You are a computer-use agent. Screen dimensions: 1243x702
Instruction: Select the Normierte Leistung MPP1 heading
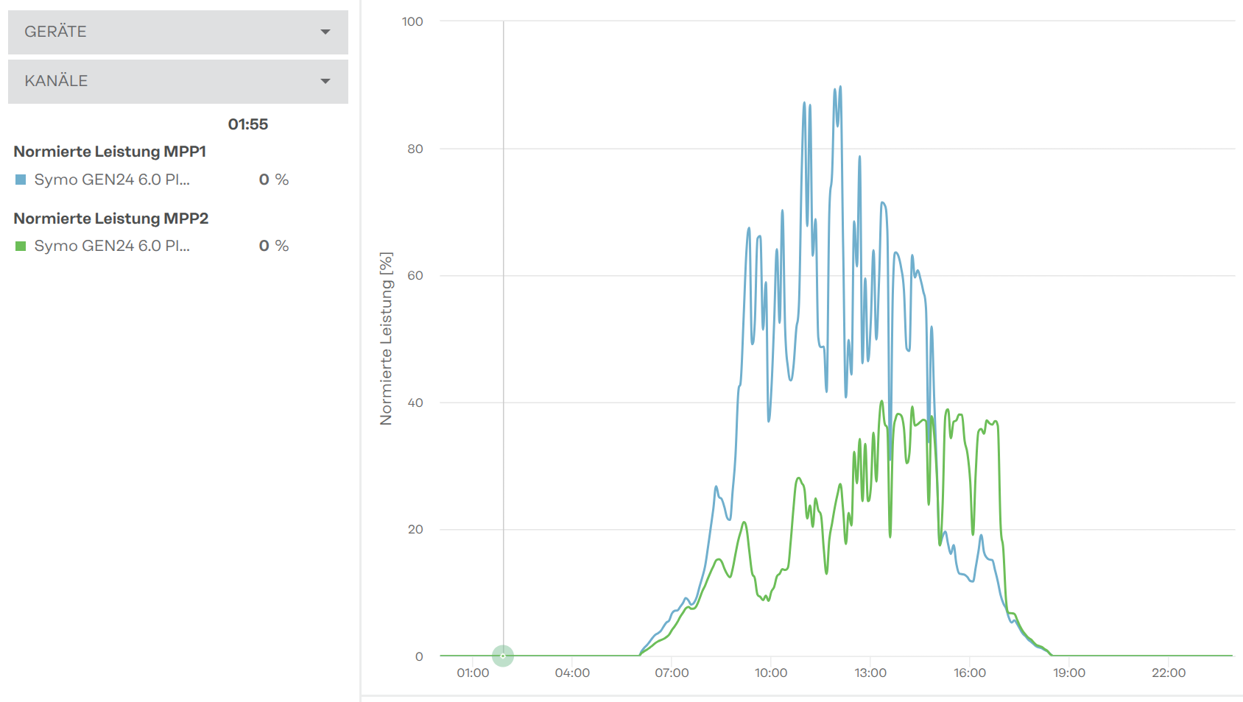pos(110,152)
